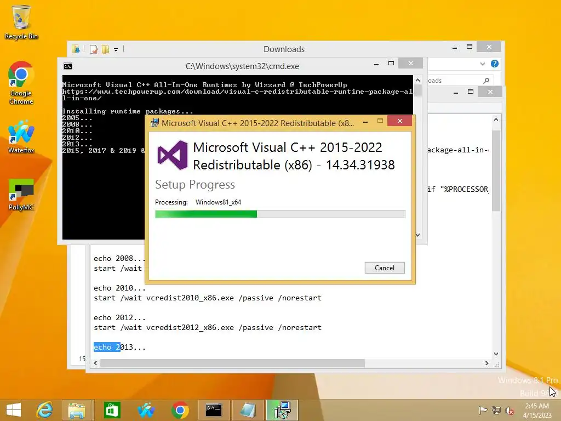
Task: Click New Folder icon in Downloads toolbar
Action: point(105,49)
